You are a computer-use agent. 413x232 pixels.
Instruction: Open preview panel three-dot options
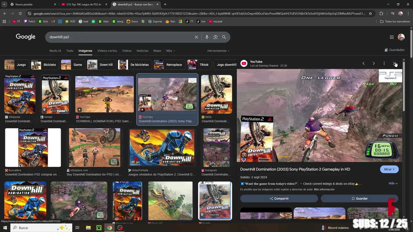pyautogui.click(x=384, y=63)
